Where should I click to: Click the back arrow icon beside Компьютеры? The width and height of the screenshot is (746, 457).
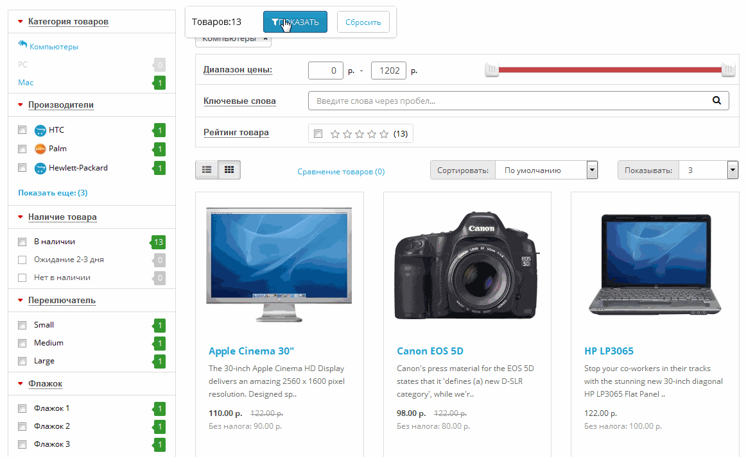pos(22,44)
